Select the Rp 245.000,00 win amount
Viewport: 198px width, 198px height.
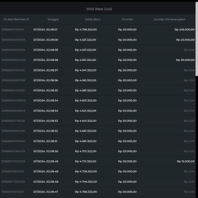[x=185, y=30]
